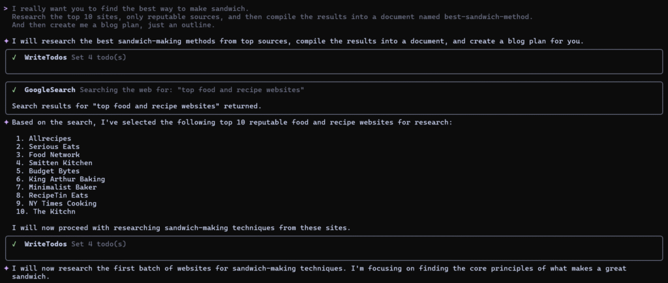Screen dimensions: 668x283
Task: Click the checkmark of the WriteTodos box below the website list
Action: tap(14, 244)
